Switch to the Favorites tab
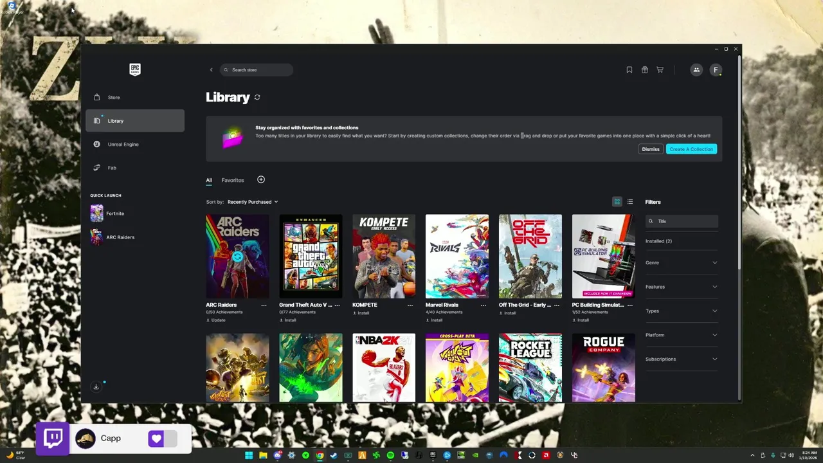Viewport: 823px width, 463px height. (x=233, y=180)
